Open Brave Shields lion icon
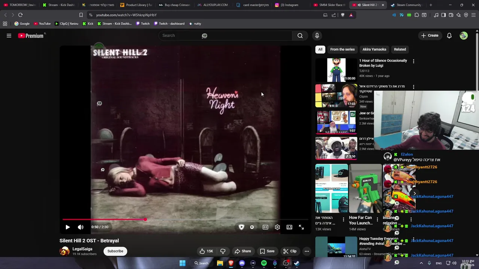The image size is (479, 269). [x=342, y=15]
